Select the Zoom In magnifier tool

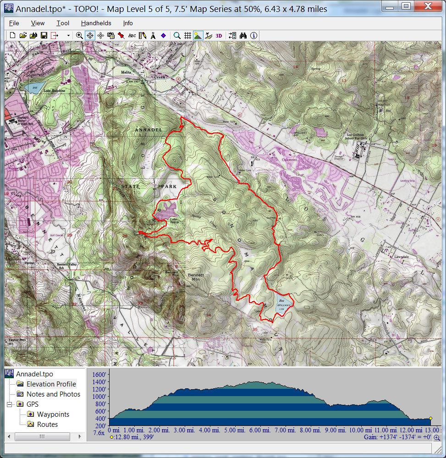coord(79,35)
